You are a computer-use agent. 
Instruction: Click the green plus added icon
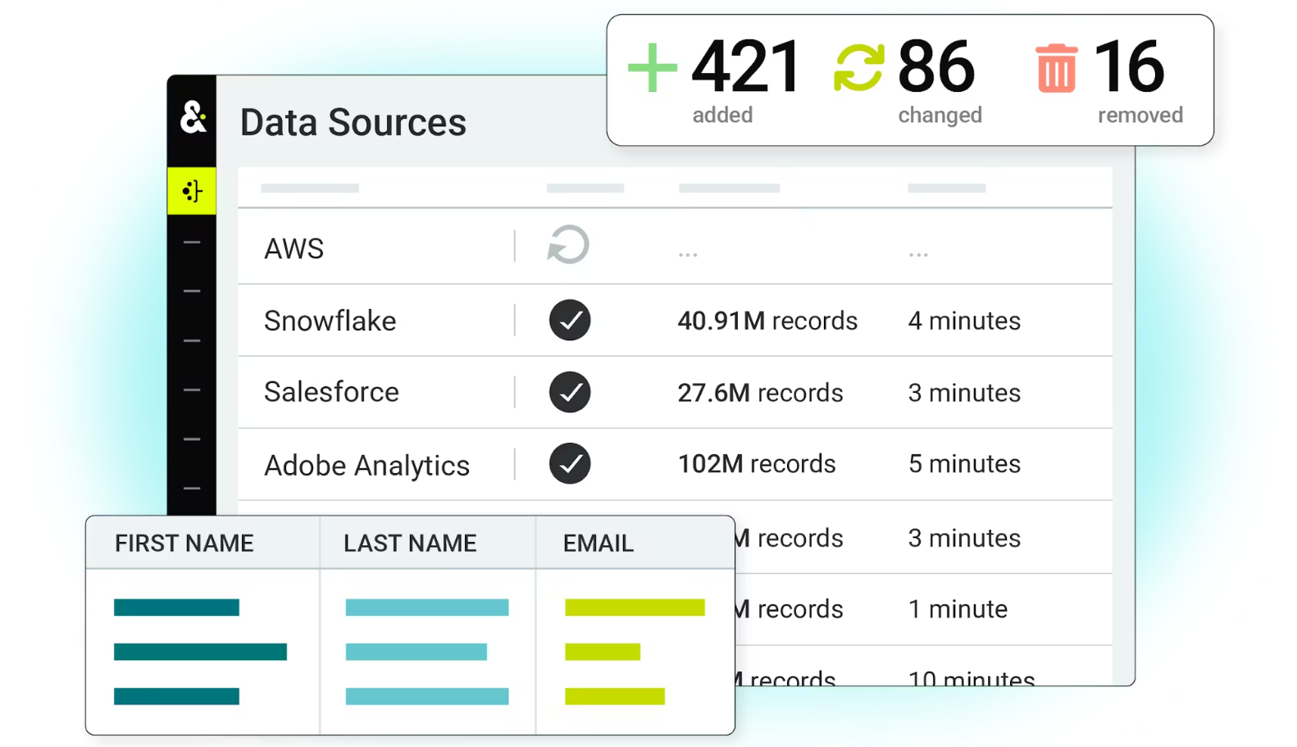[653, 67]
